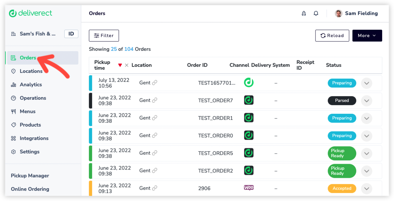
Task: Click Sam Fielding's profile avatar
Action: tap(338, 13)
